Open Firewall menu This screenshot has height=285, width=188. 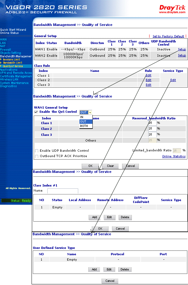[x=6, y=50]
